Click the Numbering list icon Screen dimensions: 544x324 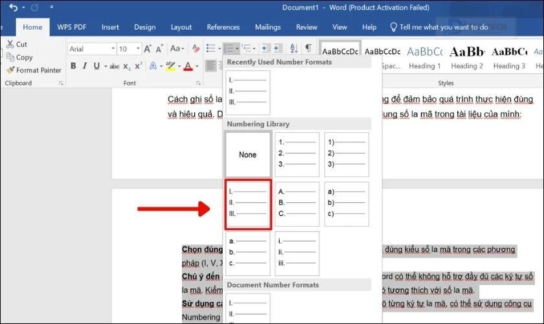click(228, 48)
